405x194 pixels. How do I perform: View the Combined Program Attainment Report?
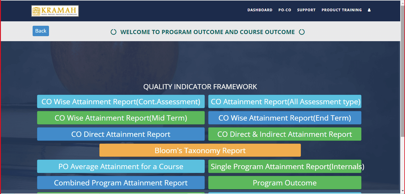[121, 183]
